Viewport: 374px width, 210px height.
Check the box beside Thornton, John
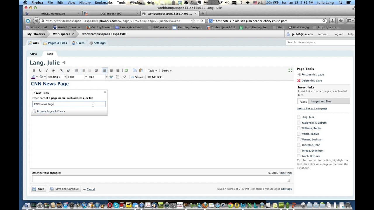coord(299,145)
